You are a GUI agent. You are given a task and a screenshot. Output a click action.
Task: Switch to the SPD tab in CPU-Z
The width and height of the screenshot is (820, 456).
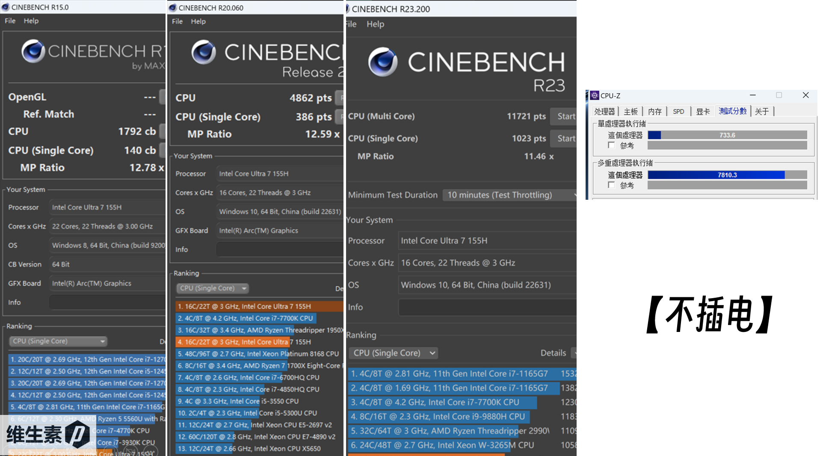(678, 112)
